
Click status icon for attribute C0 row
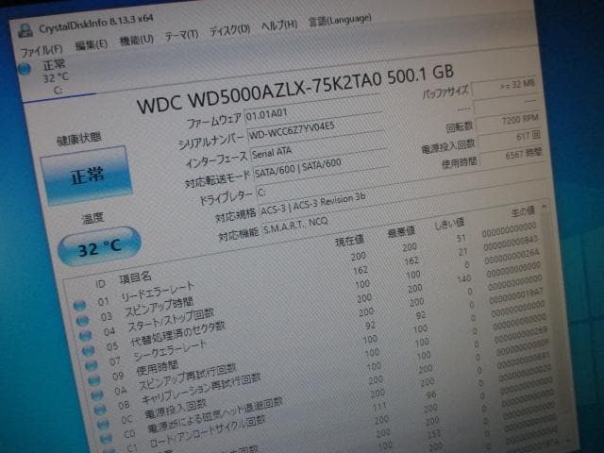point(106,438)
